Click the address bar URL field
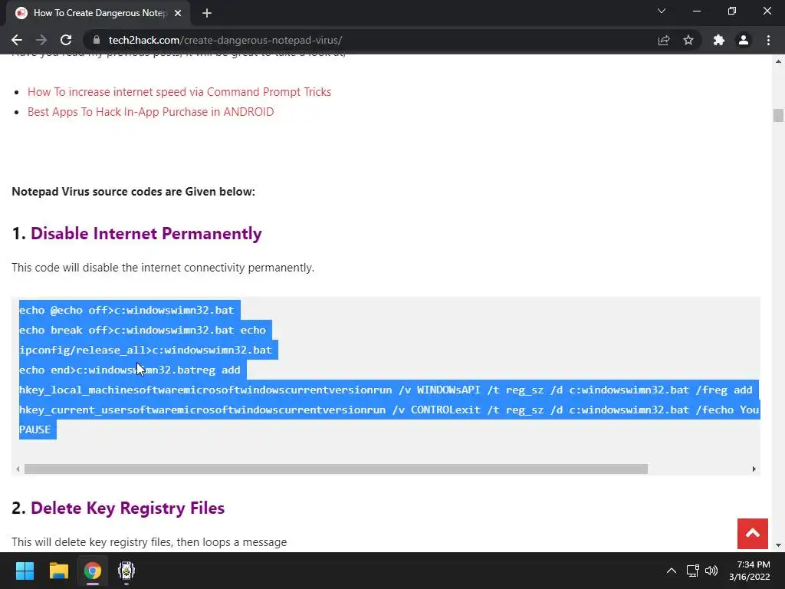 click(370, 40)
